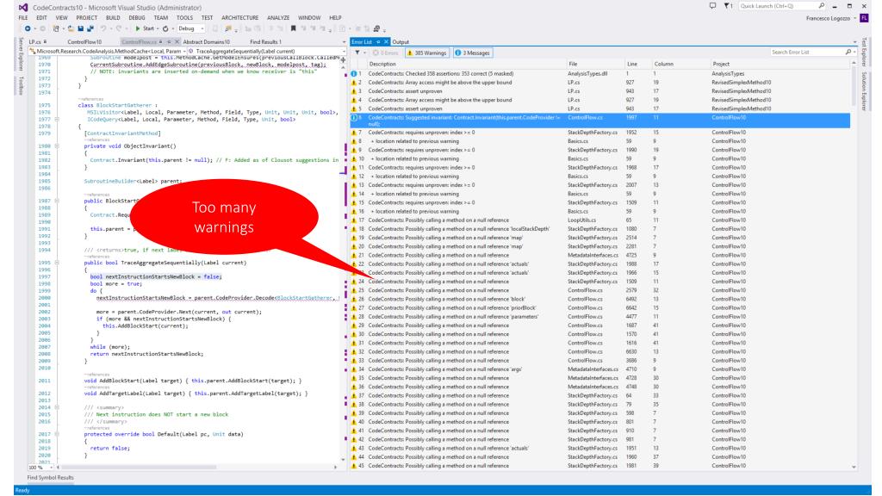
Task: Click the user avatar badge FL
Action: (864, 18)
